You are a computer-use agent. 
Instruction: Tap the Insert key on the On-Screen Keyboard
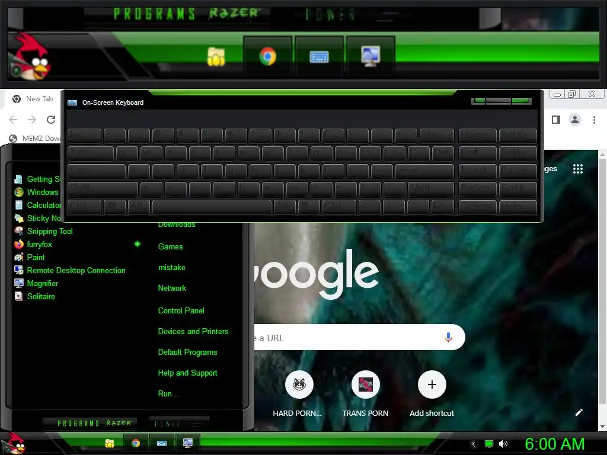click(x=477, y=171)
